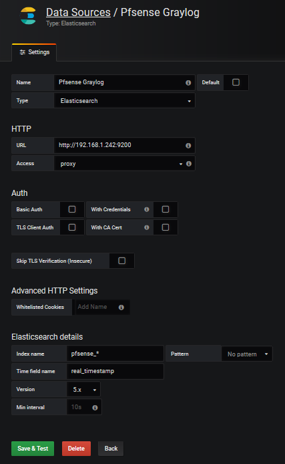The height and width of the screenshot is (464, 285).
Task: Enable the Default checkbox
Action: point(236,82)
